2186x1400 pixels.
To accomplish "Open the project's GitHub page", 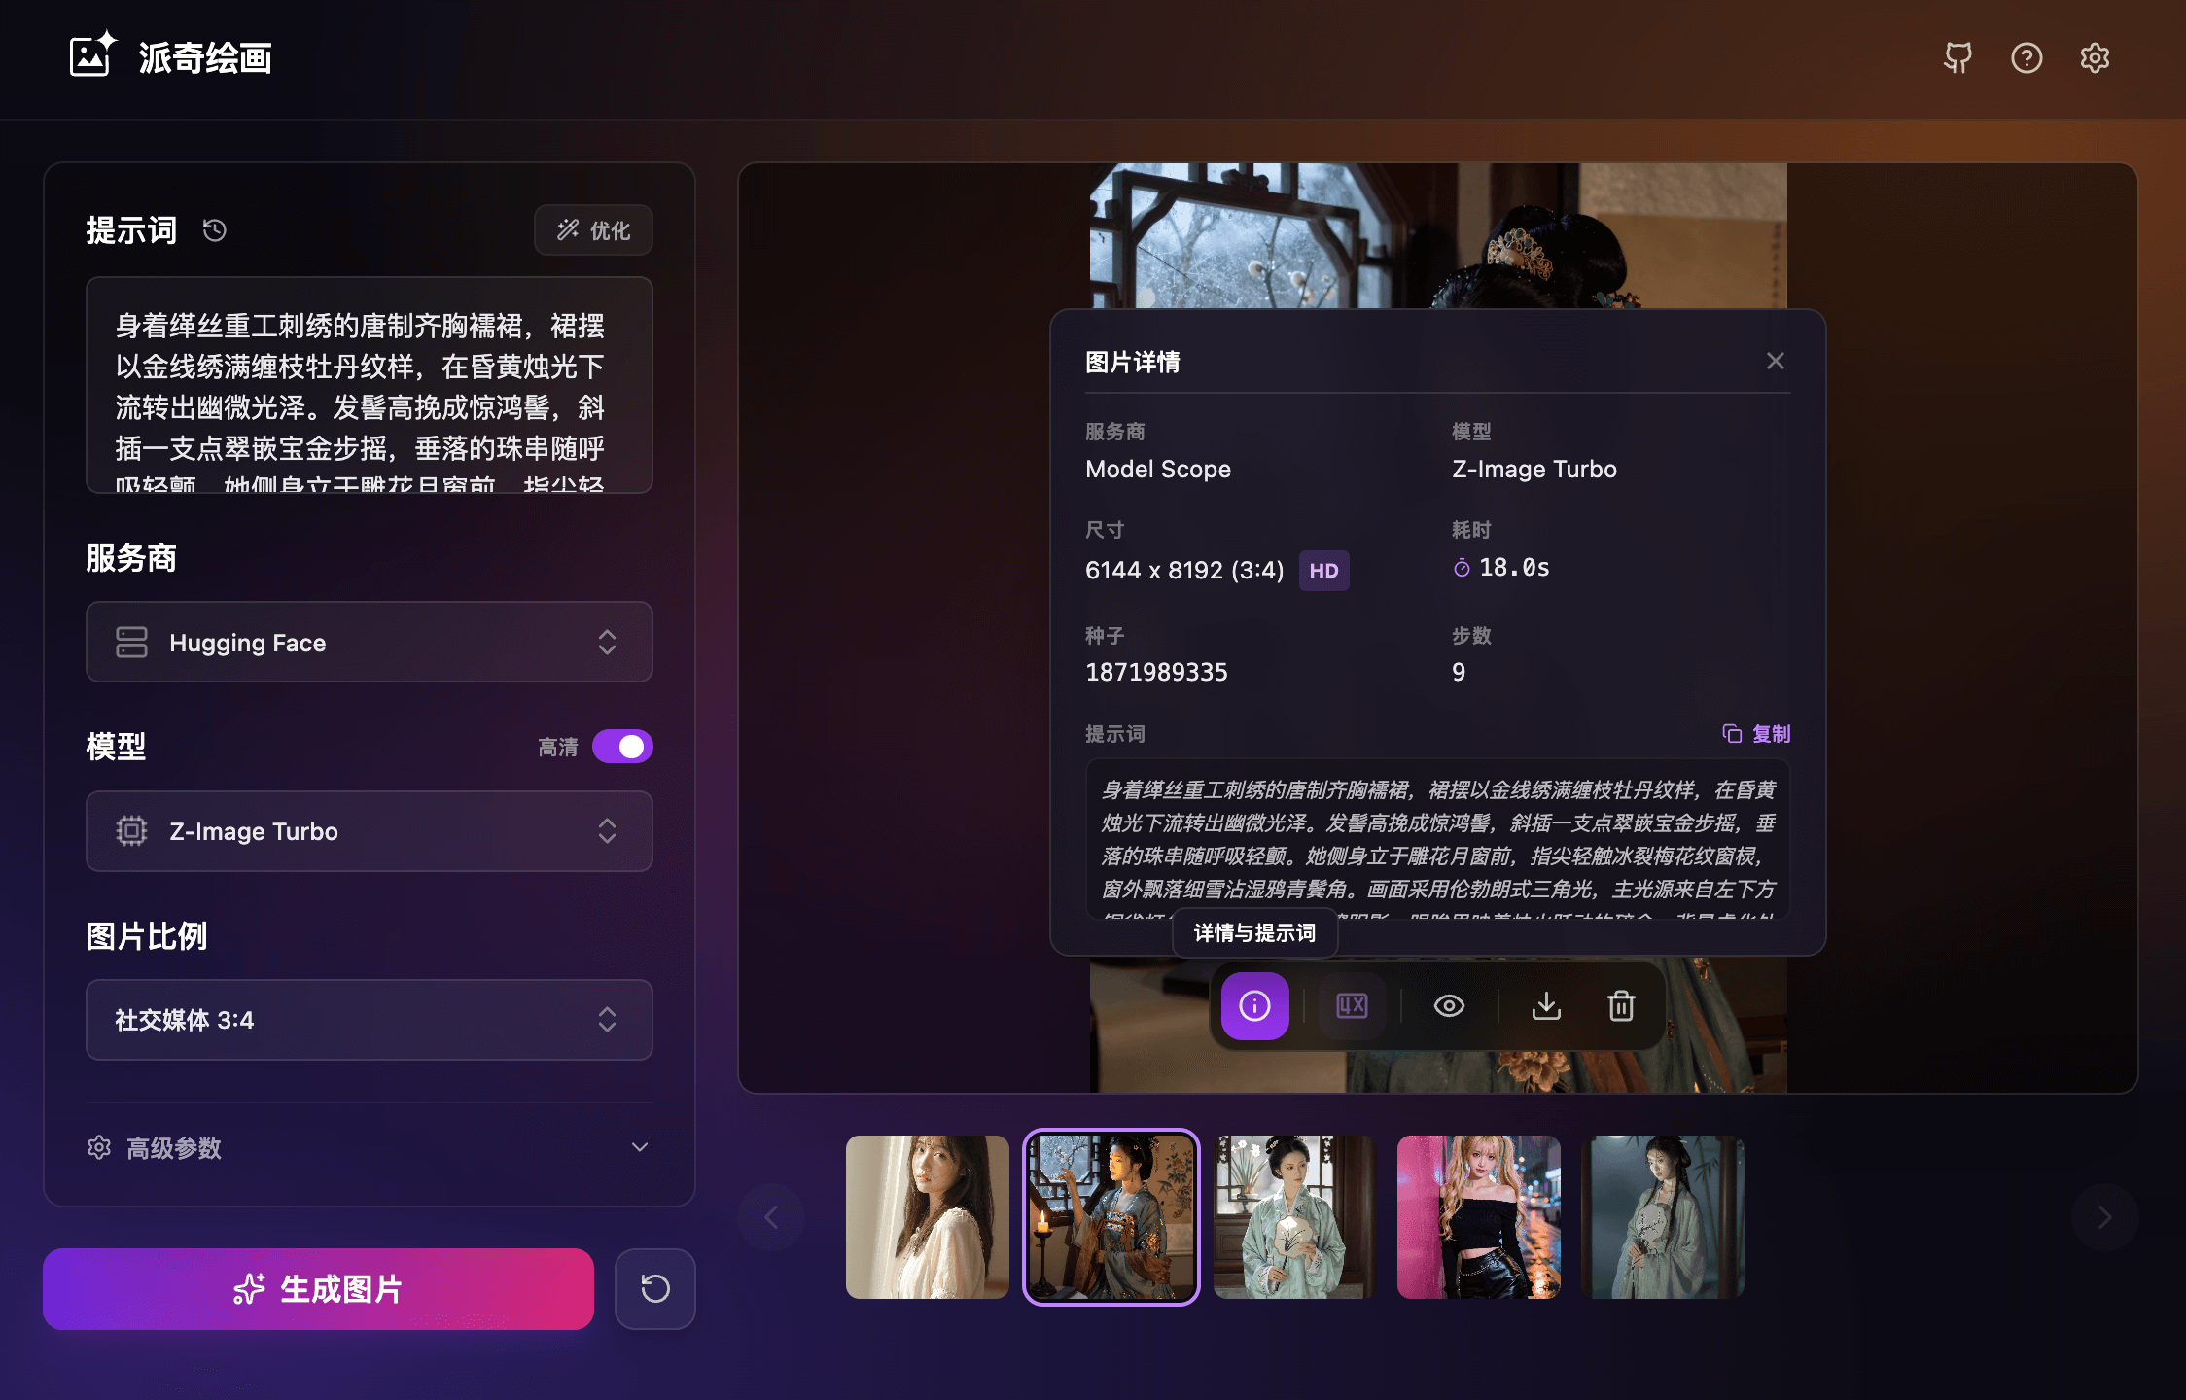I will (x=1957, y=58).
